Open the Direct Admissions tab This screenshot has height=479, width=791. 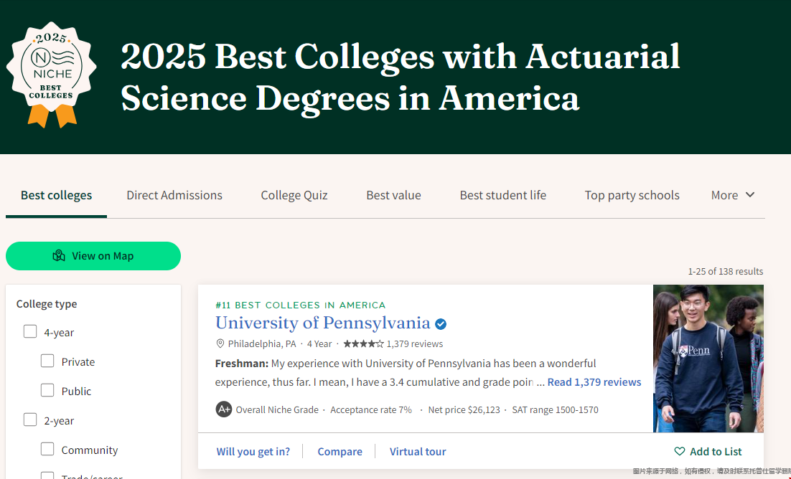(174, 195)
